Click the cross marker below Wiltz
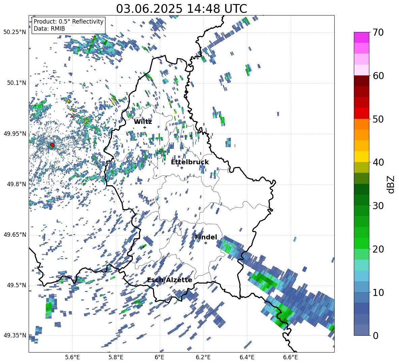This screenshot has width=399, height=364. (x=145, y=127)
